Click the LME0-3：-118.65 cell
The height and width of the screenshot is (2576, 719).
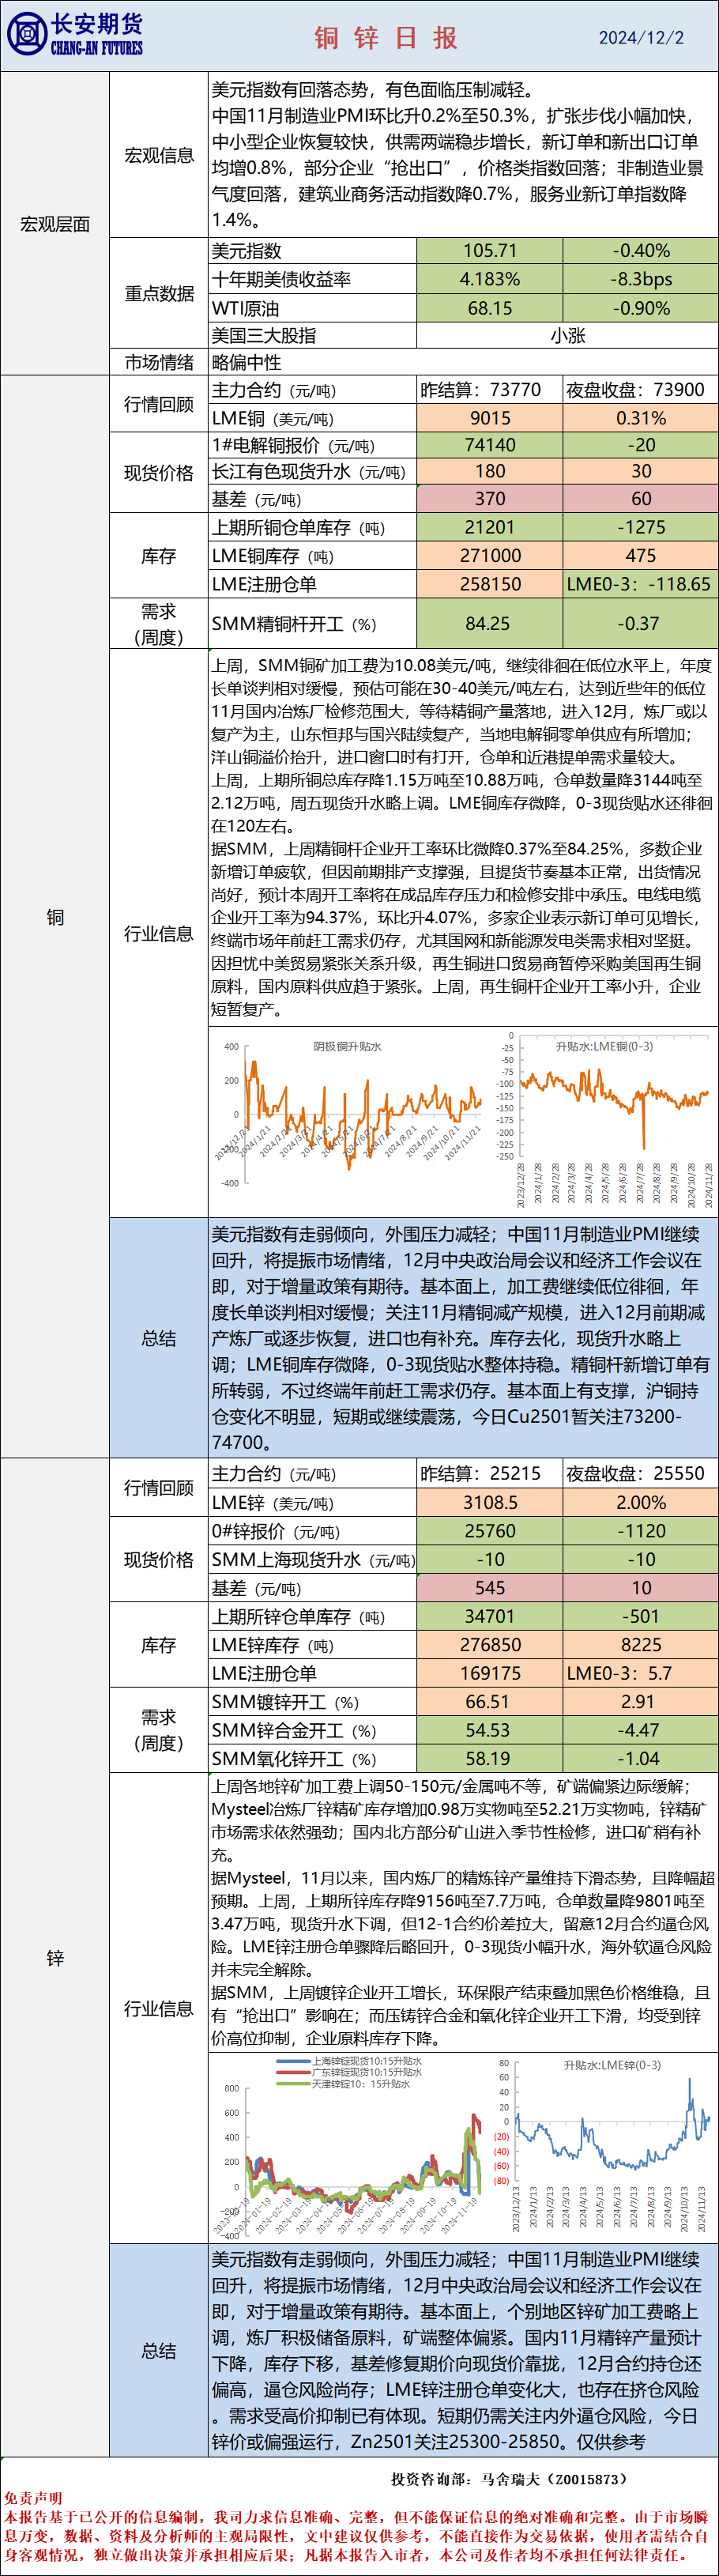point(641,584)
